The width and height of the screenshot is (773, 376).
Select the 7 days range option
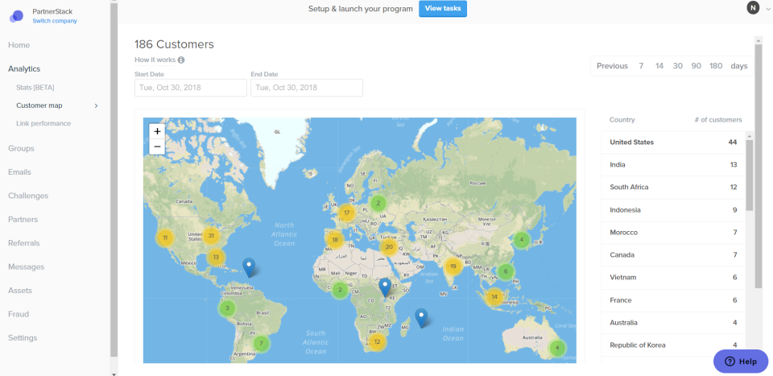coord(641,66)
